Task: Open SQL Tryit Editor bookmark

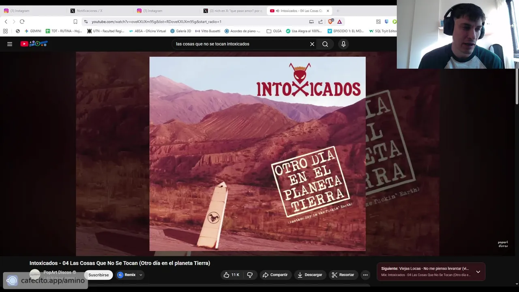Action: click(x=382, y=31)
